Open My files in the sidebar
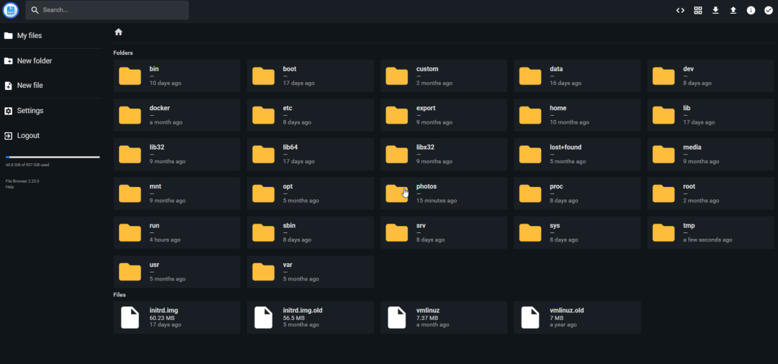Image resolution: width=778 pixels, height=364 pixels. (29, 36)
